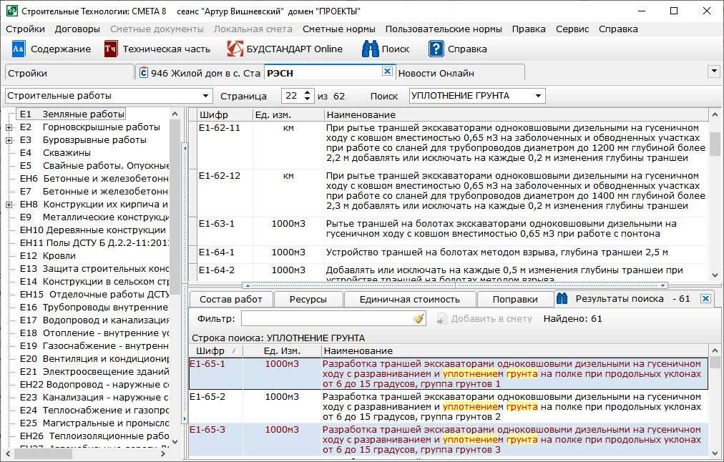The height and width of the screenshot is (462, 724).
Task: Open the Состав работ tab
Action: click(231, 299)
